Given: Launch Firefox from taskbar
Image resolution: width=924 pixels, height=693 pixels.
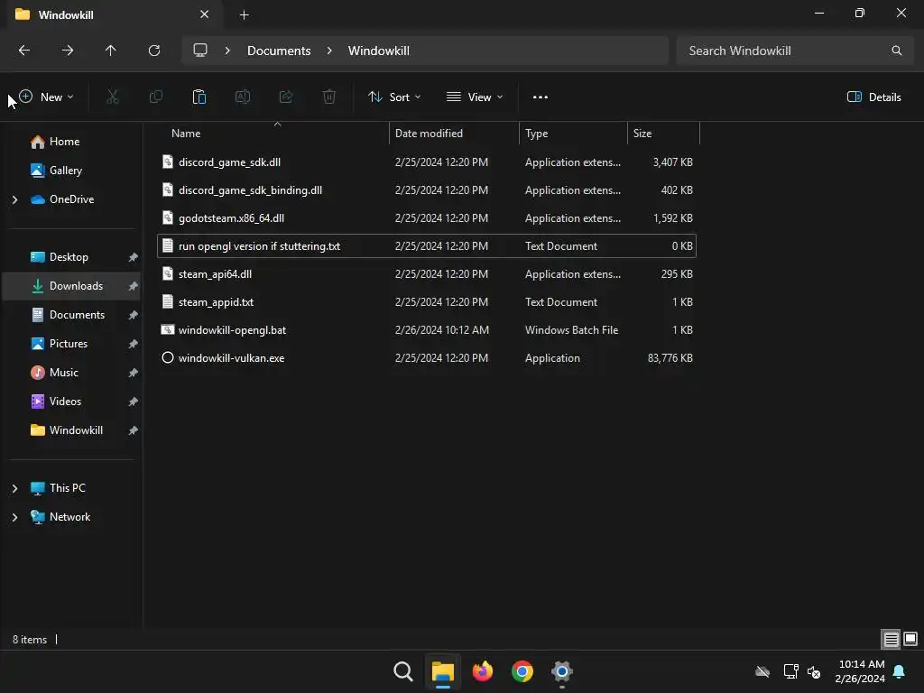Looking at the screenshot, I should (x=483, y=671).
